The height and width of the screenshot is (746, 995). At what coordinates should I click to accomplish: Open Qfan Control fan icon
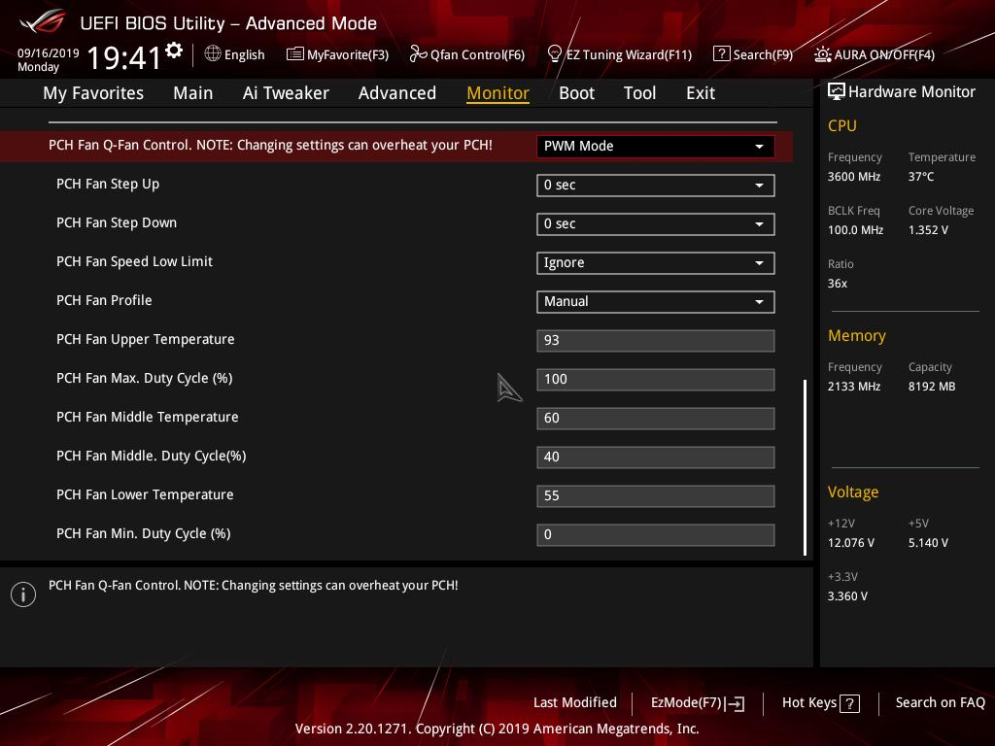418,54
